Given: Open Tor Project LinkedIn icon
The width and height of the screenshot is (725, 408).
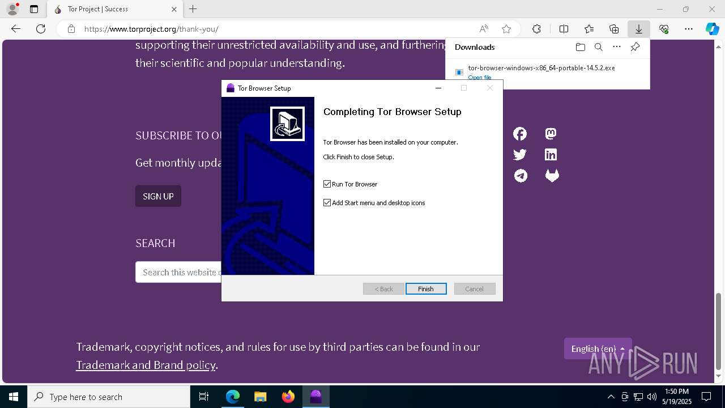Looking at the screenshot, I should [x=551, y=154].
